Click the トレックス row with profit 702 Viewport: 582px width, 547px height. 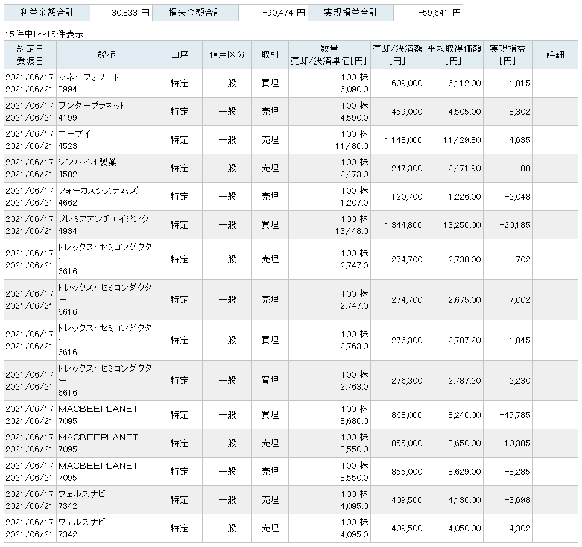point(291,259)
